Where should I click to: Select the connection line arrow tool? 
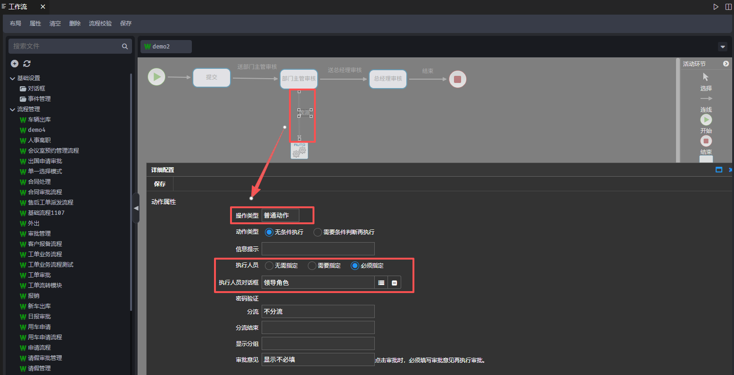pyautogui.click(x=706, y=99)
